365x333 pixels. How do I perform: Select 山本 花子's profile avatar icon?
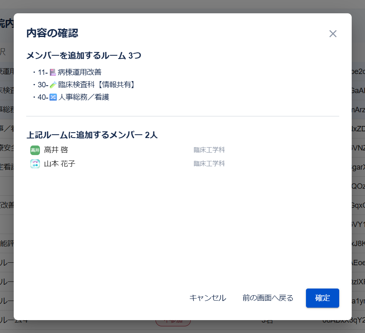coord(35,163)
